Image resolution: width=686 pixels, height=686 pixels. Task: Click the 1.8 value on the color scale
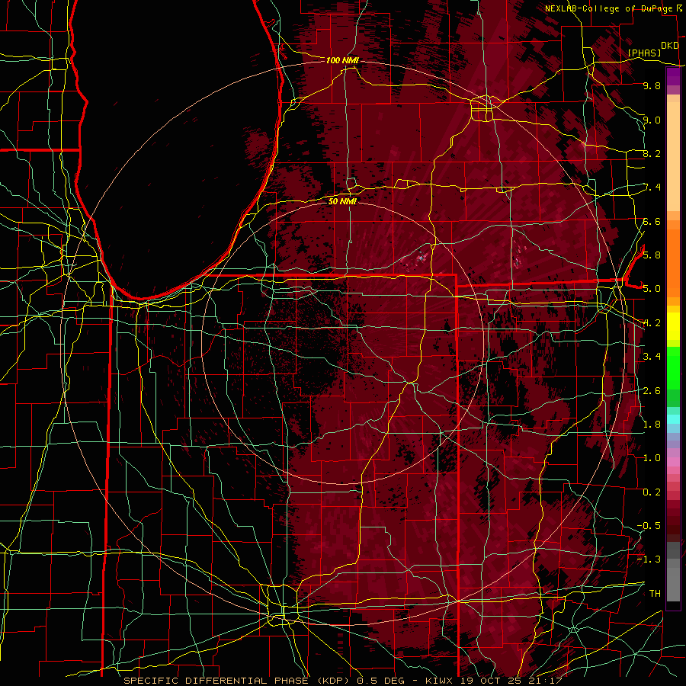pyautogui.click(x=652, y=424)
